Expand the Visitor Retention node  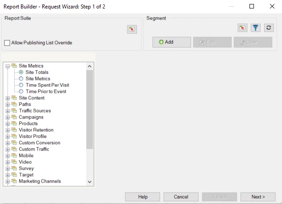8,130
